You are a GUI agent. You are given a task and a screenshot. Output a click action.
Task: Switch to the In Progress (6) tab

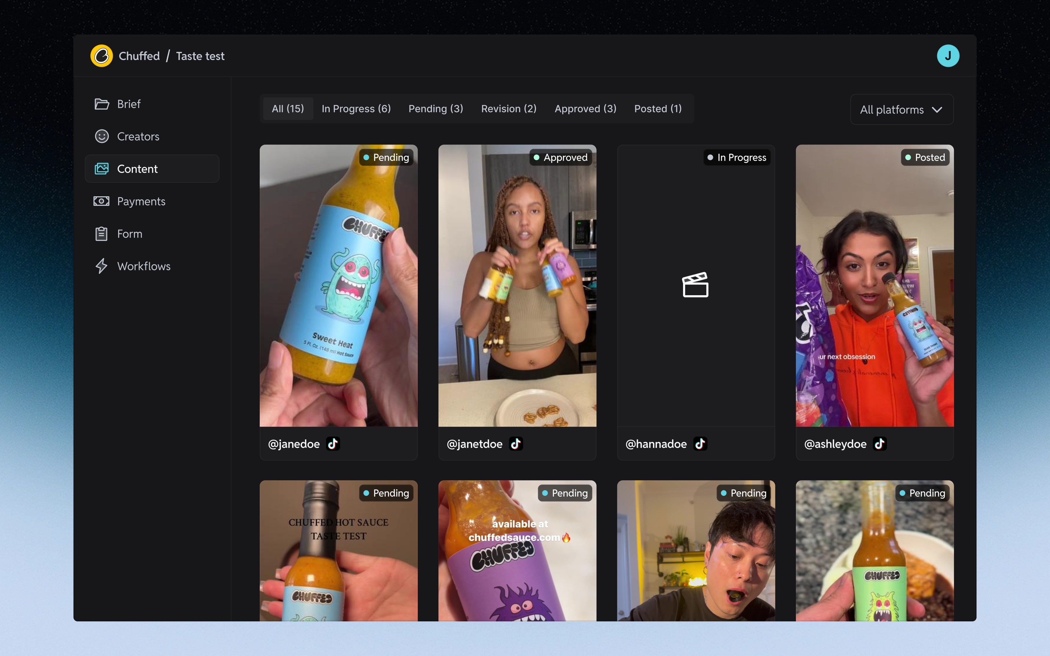click(356, 109)
